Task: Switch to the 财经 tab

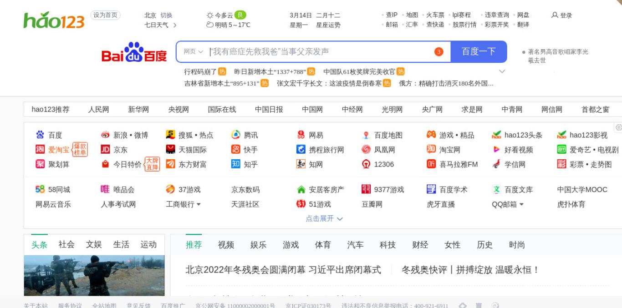Action: click(x=420, y=245)
